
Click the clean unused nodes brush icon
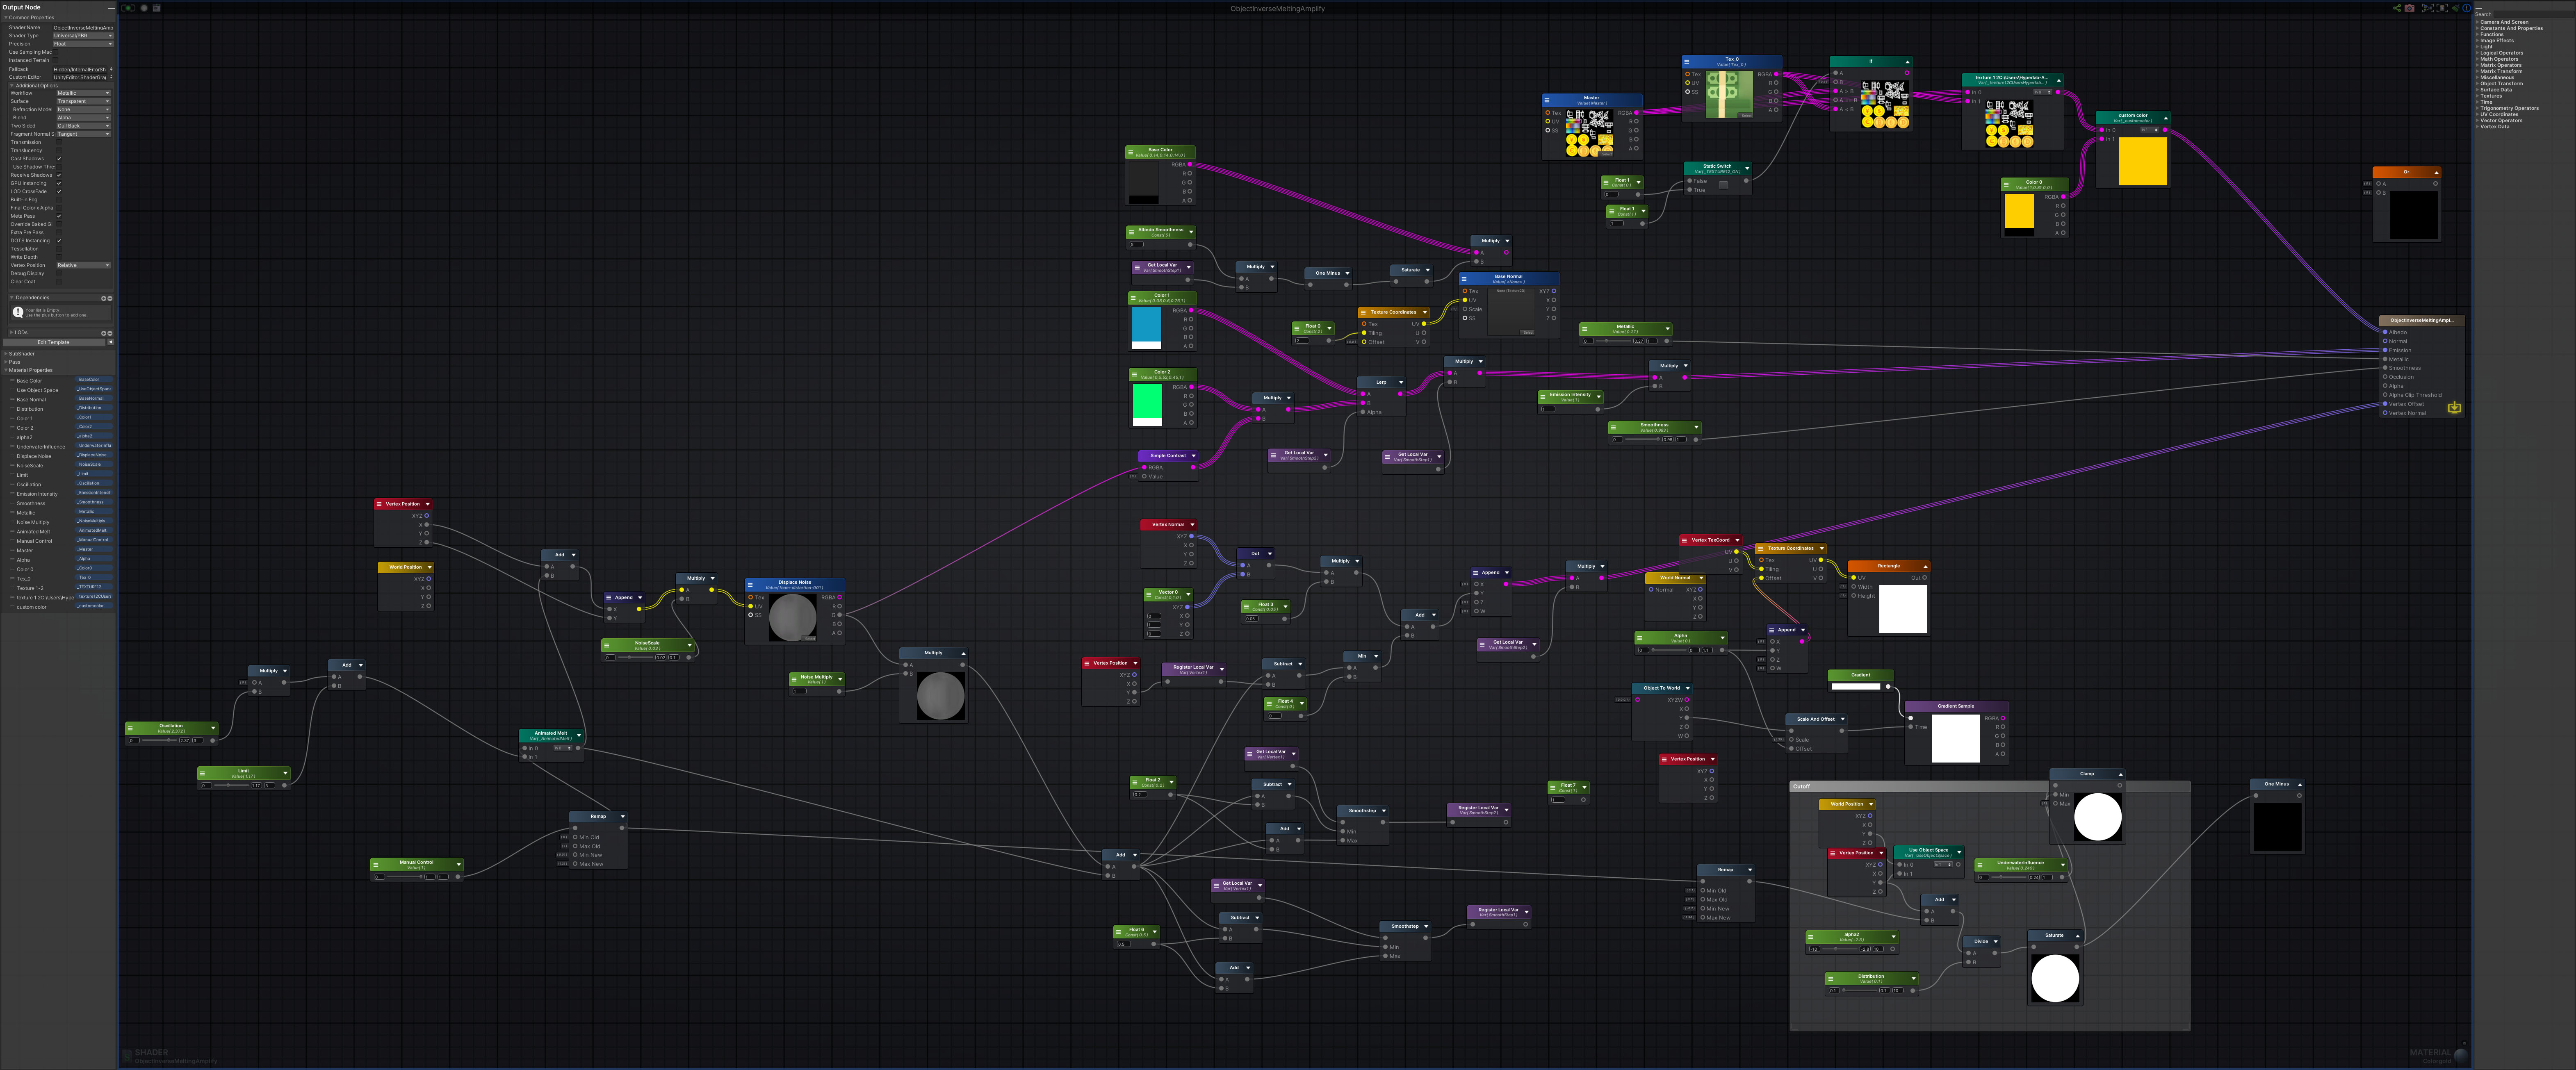pyautogui.click(x=2456, y=8)
